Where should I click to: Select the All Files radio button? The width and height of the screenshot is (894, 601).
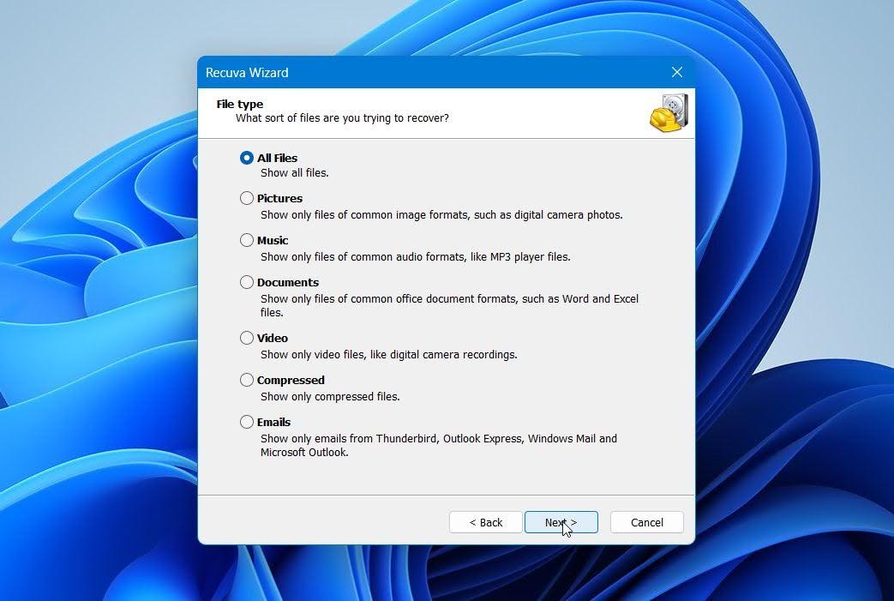[246, 158]
